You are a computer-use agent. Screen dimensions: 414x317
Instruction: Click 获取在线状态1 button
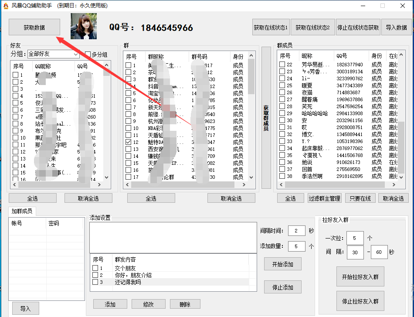271,27
